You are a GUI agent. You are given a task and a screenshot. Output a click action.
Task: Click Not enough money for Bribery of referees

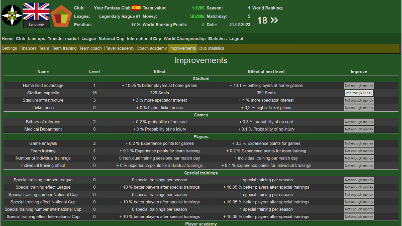[359, 122]
